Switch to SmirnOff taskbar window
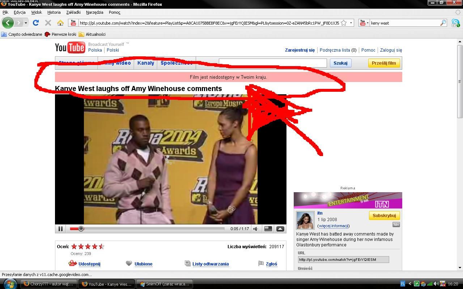This screenshot has width=463, height=289. tap(164, 284)
